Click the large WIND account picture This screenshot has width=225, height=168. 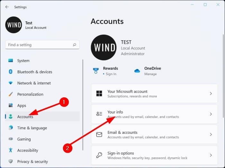[104, 47]
